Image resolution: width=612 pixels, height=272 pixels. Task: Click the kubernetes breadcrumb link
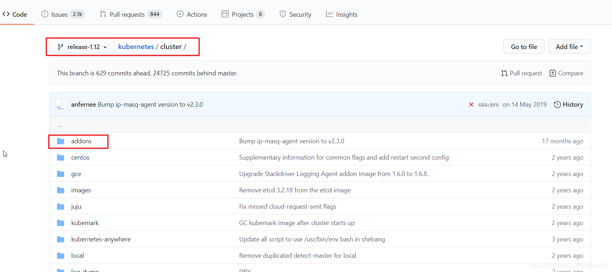136,47
